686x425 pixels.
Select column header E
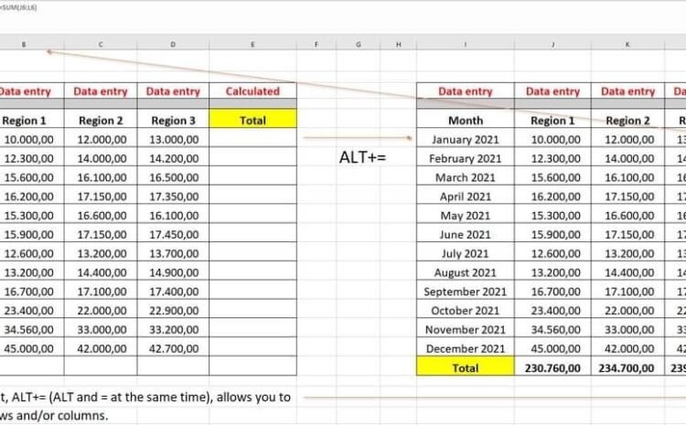[x=252, y=44]
